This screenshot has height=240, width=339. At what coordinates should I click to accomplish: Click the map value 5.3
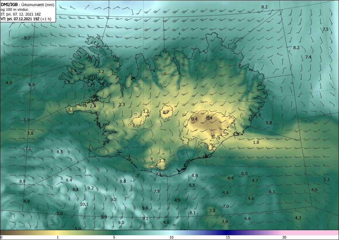click(x=326, y=179)
